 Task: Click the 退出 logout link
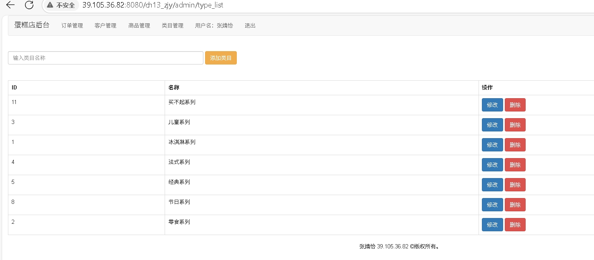pyautogui.click(x=250, y=25)
